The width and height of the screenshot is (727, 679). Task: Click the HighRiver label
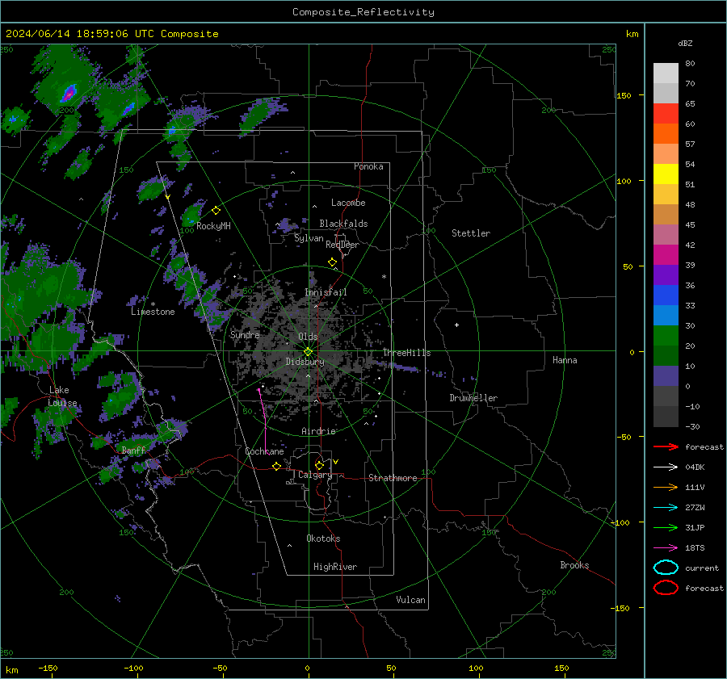(335, 567)
